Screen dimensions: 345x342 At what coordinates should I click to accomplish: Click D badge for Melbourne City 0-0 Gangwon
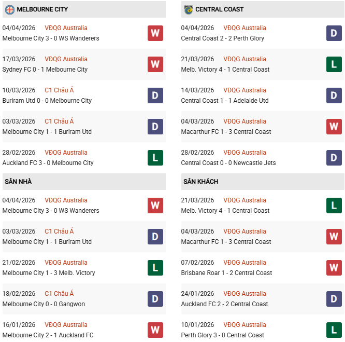(155, 299)
